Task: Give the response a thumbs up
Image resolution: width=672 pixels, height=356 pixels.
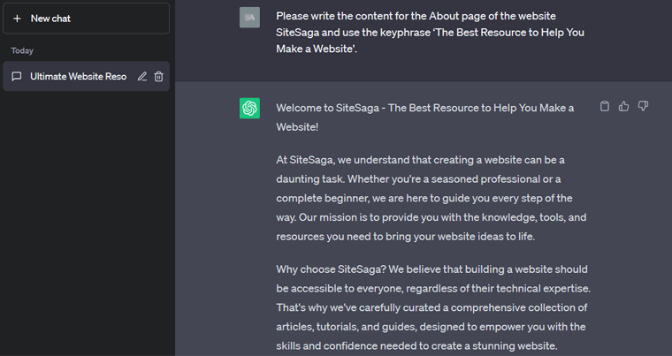Action: [x=623, y=106]
